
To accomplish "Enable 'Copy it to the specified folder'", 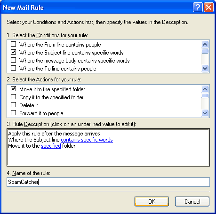I will [13, 97].
